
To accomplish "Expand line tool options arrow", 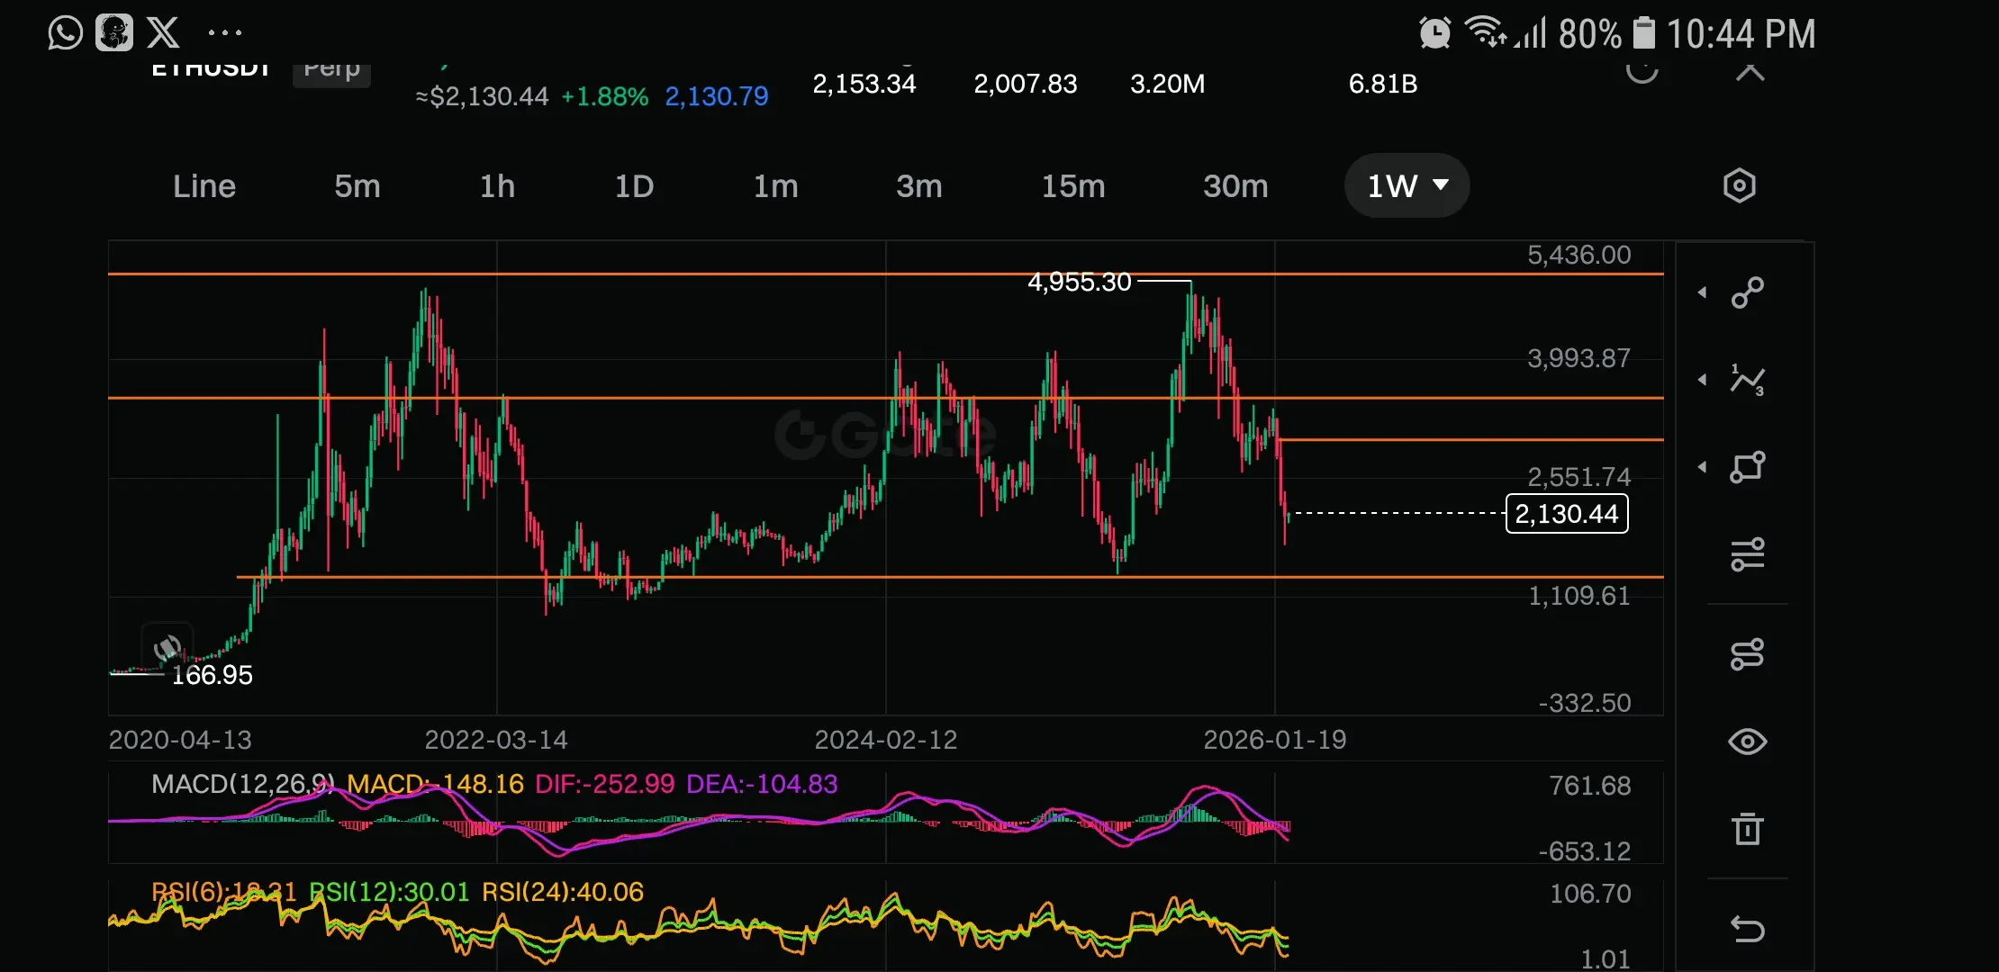I will (1702, 292).
